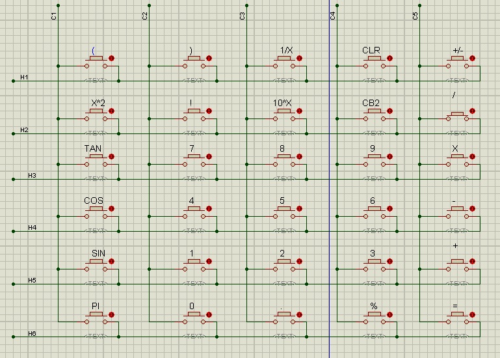Click the digit 9 pushbutton switch symbol
Screen dimensions: 500x358
[375, 161]
